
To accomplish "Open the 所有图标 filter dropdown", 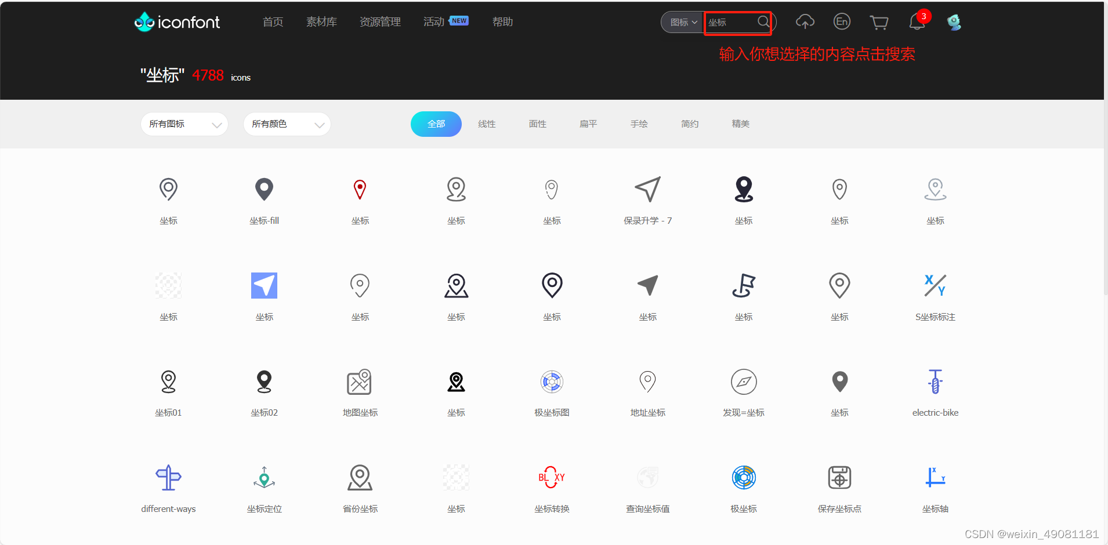I will coord(184,123).
